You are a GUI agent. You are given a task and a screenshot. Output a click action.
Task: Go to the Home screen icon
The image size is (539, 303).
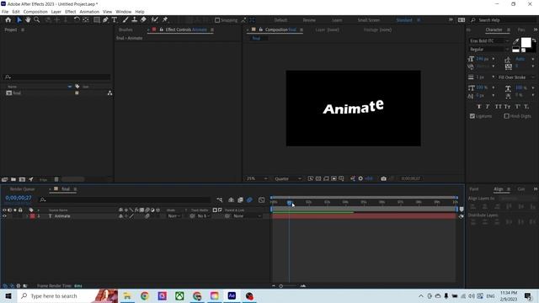(x=8, y=20)
